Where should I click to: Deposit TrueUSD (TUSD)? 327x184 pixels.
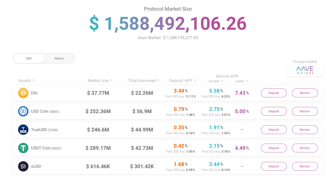(274, 130)
